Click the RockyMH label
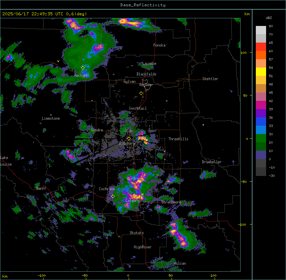The width and height of the screenshot is (286, 280). point(81,75)
